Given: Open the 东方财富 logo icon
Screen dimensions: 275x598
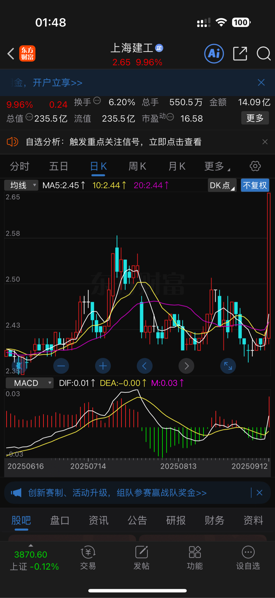Looking at the screenshot, I should [27, 54].
